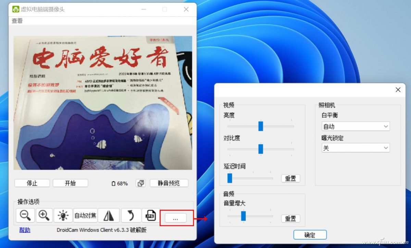Toggle the flashlight bulb icon
This screenshot has height=248, width=411.
(63, 215)
